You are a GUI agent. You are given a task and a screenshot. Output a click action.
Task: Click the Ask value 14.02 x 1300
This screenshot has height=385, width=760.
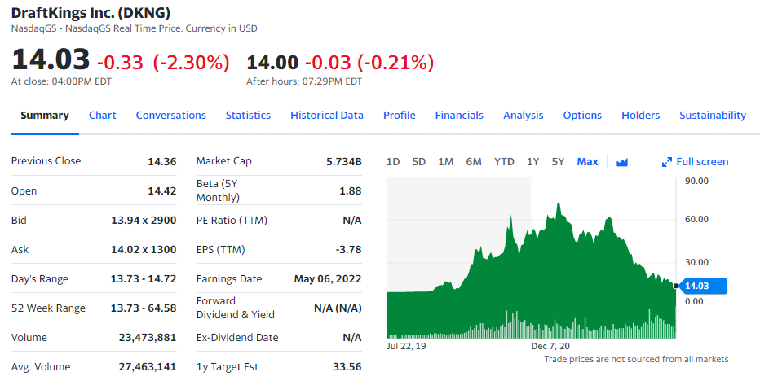144,250
